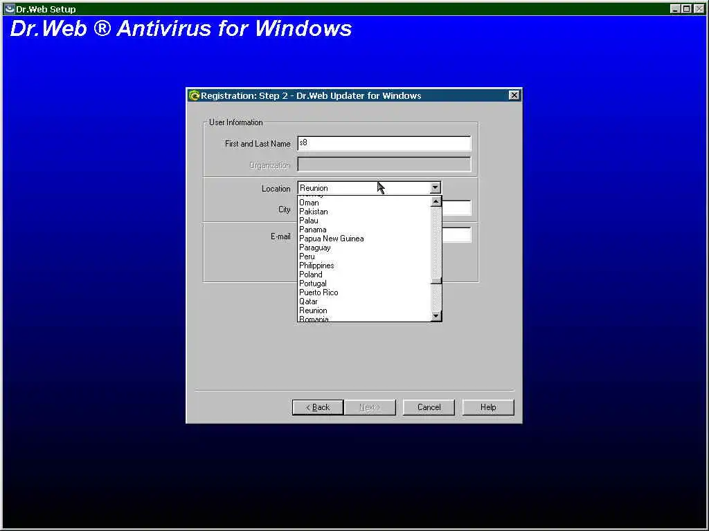Pick Peru from the country list
The width and height of the screenshot is (709, 531).
(x=364, y=257)
